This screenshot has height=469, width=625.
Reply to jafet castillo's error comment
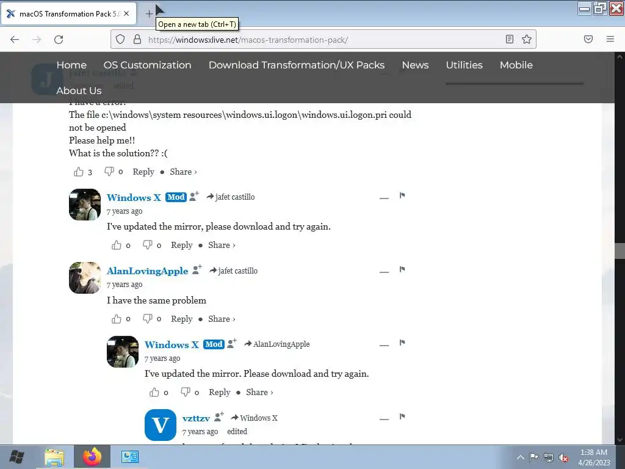coord(143,172)
